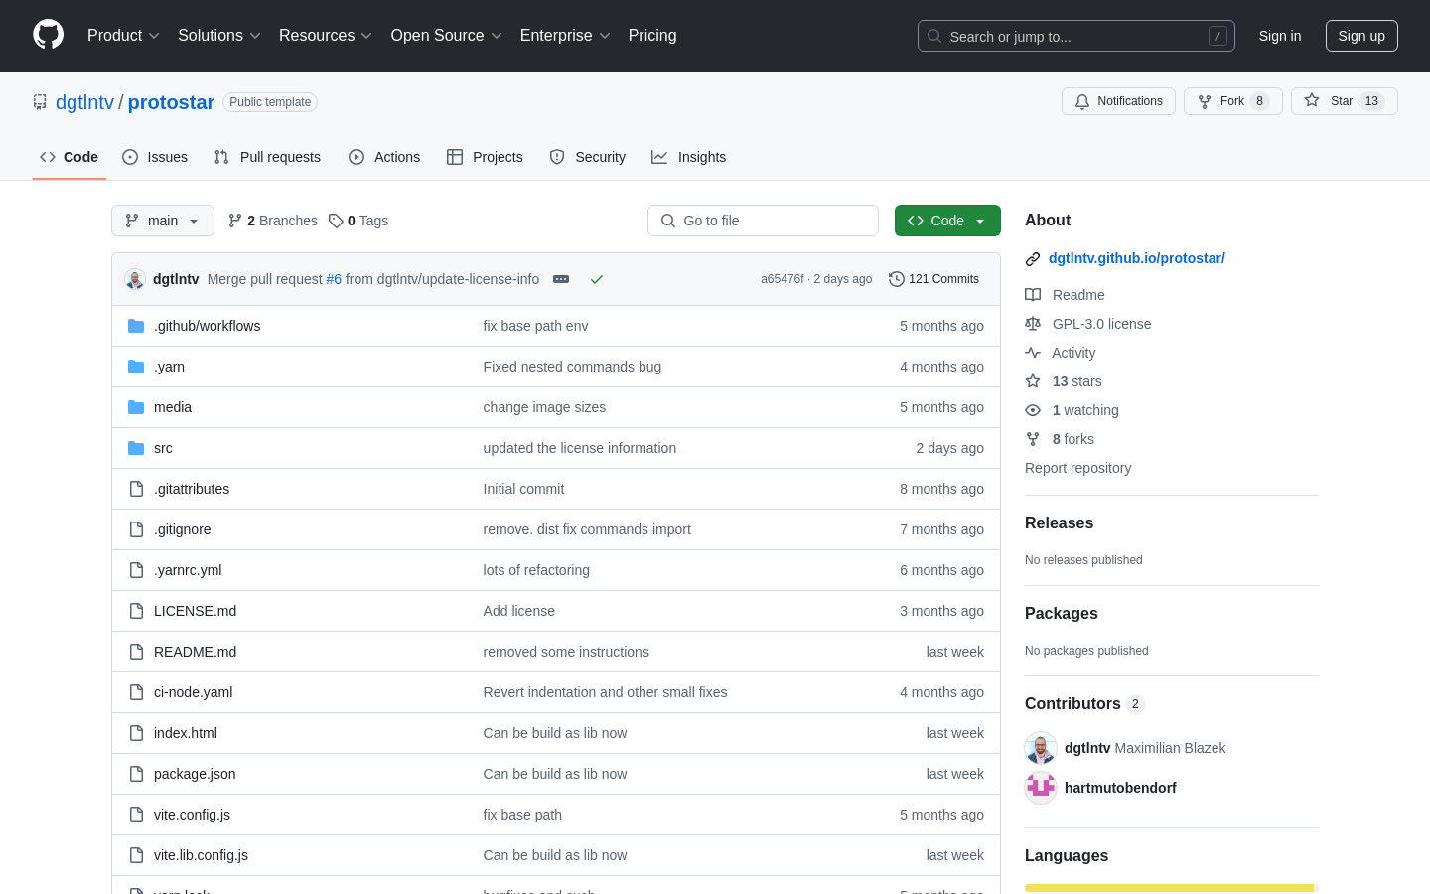Open the ci-node.yaml file
The height and width of the screenshot is (894, 1430).
tap(193, 692)
